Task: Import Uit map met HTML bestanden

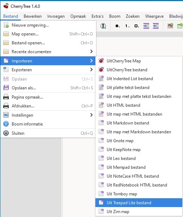Action: point(139,114)
